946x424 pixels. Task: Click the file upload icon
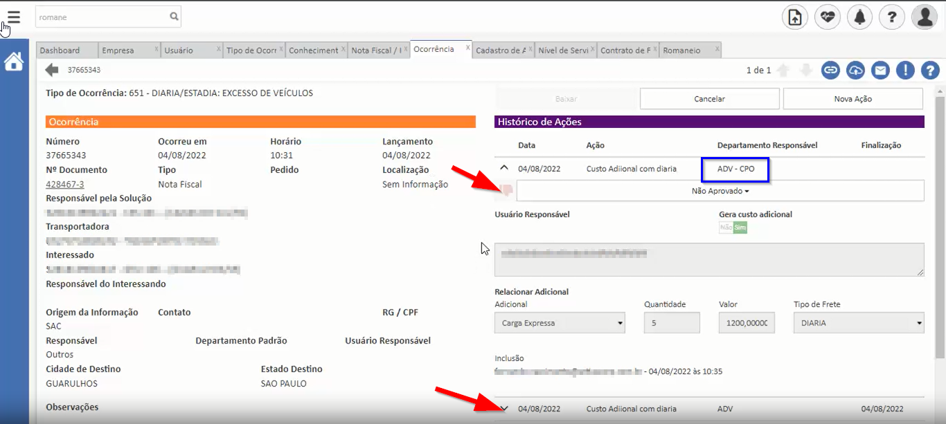(x=794, y=17)
